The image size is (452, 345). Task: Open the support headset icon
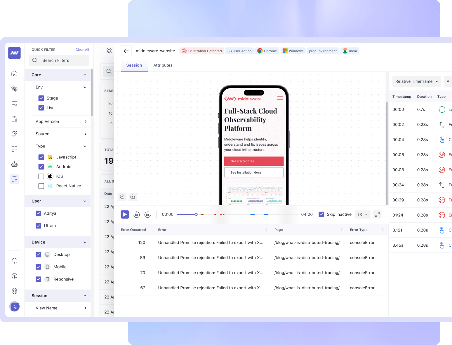pos(14,261)
